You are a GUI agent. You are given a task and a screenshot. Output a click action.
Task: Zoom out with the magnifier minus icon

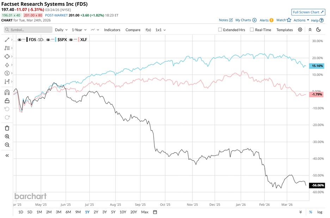click(7, 145)
